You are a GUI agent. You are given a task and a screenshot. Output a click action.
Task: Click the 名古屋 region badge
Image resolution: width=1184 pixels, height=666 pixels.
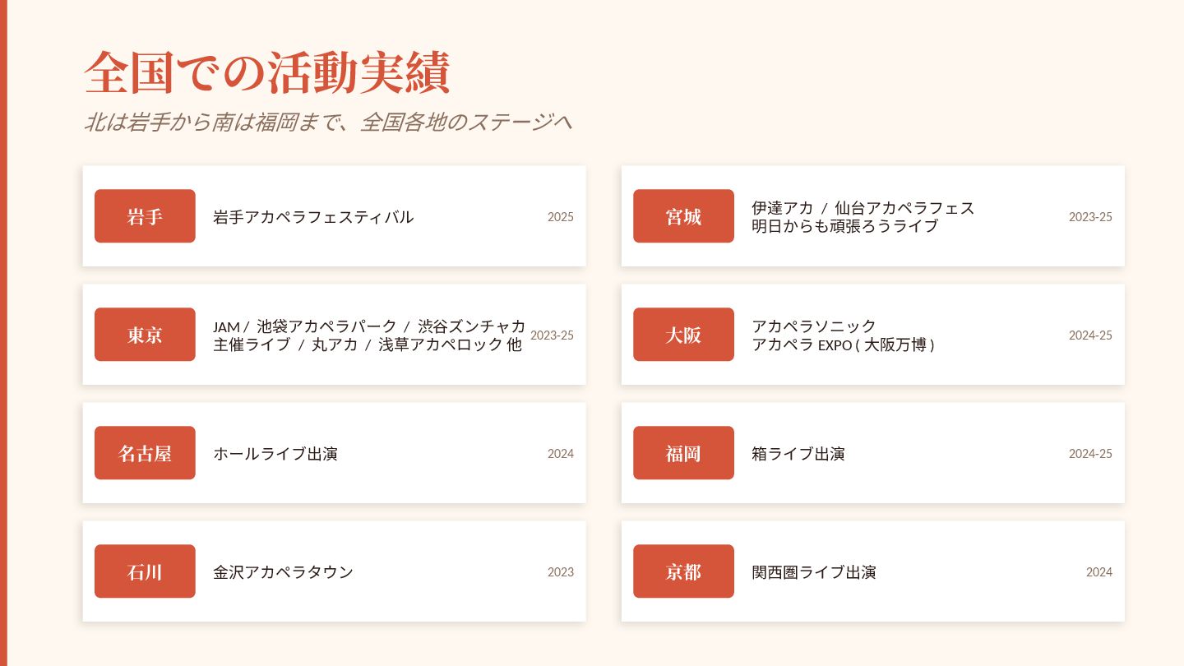point(145,453)
